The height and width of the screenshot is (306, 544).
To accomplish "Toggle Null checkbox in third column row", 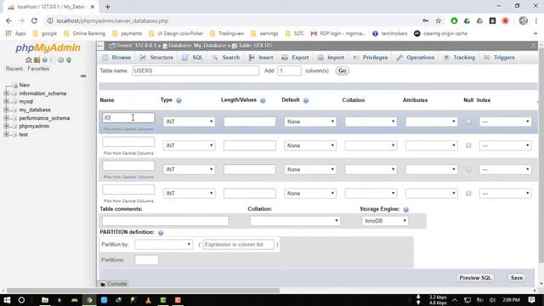I will pyautogui.click(x=468, y=170).
